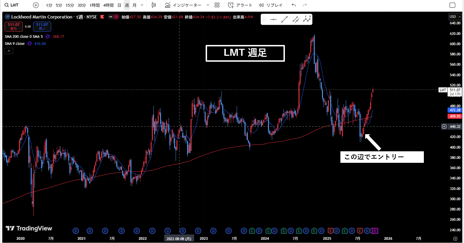The image size is (464, 243).
Task: Click the icon beside SMA 9 close
Action: tap(29, 44)
